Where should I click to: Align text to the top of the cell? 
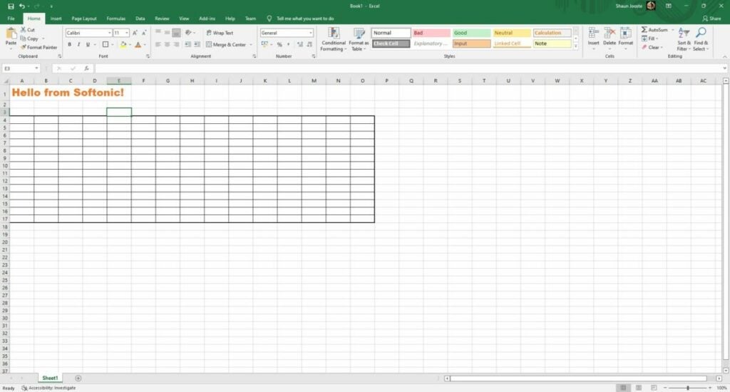158,33
